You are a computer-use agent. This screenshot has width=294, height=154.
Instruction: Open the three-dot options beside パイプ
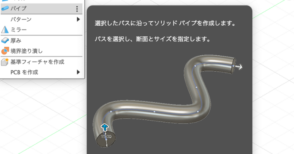click(x=77, y=9)
